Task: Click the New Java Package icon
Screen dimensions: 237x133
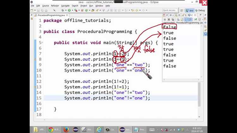Action: (x=82, y=10)
